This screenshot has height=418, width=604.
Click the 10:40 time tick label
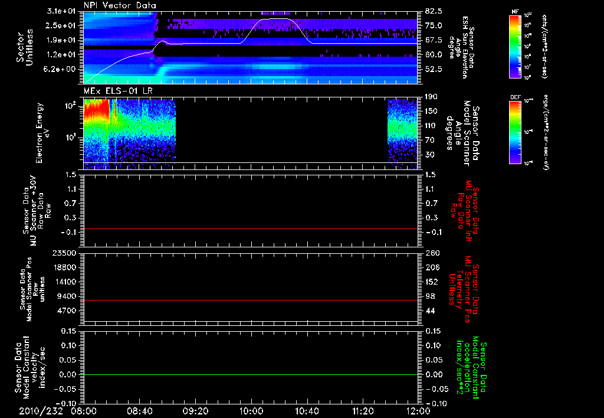pyautogui.click(x=307, y=411)
